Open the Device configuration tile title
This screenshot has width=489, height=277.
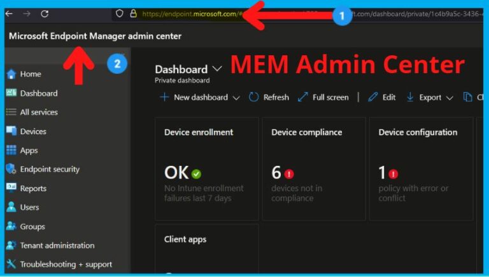pos(418,132)
